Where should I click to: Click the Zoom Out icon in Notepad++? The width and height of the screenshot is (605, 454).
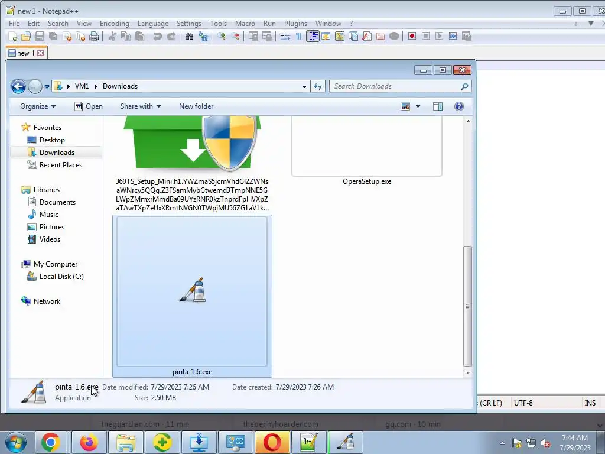click(235, 36)
